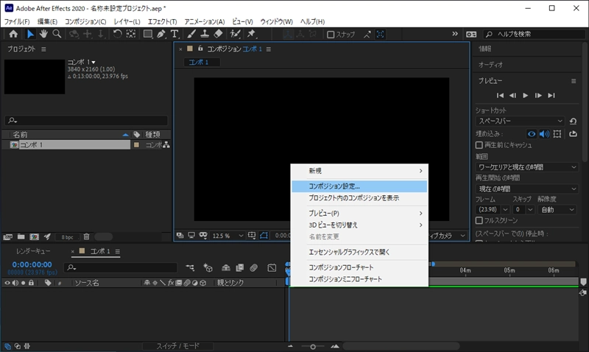Select the Hand tool in toolbar
The width and height of the screenshot is (589, 352).
(x=43, y=34)
